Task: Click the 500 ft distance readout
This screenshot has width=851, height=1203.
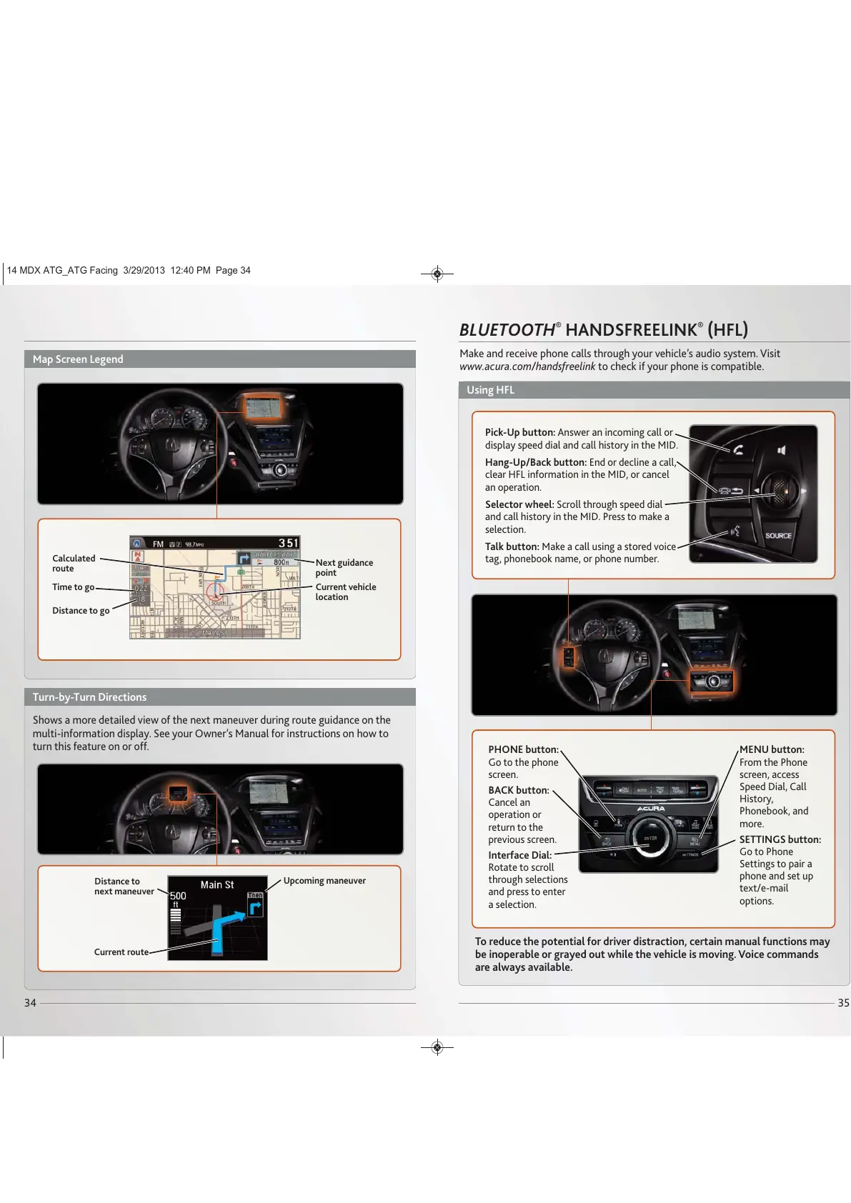Action: point(178,899)
